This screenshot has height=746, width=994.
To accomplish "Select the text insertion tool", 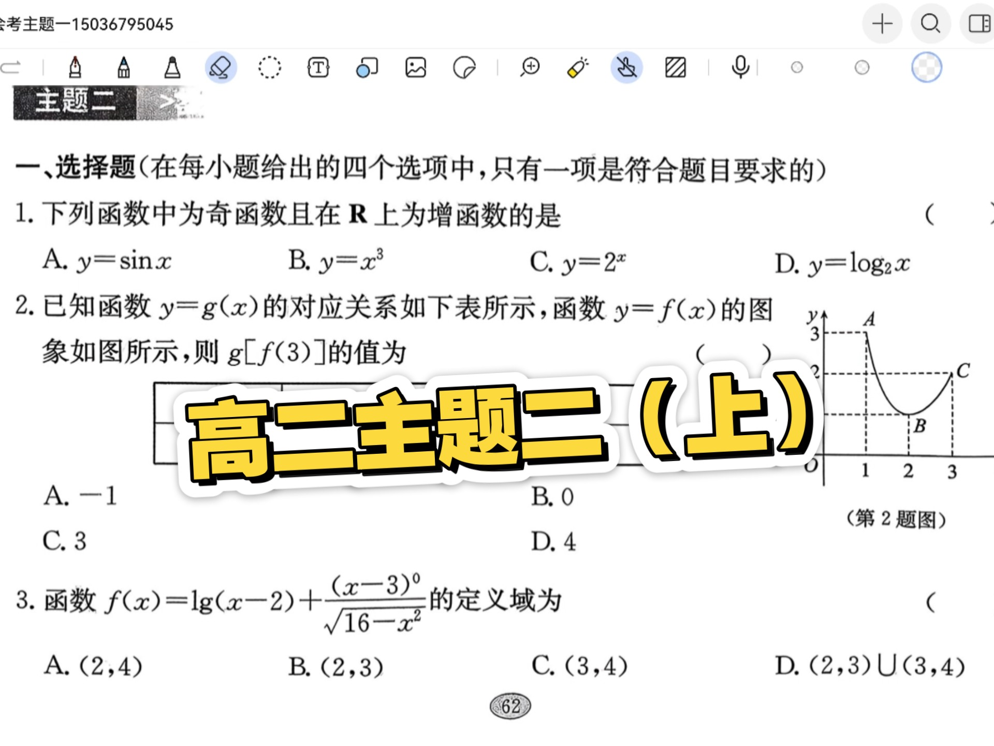I will [318, 67].
